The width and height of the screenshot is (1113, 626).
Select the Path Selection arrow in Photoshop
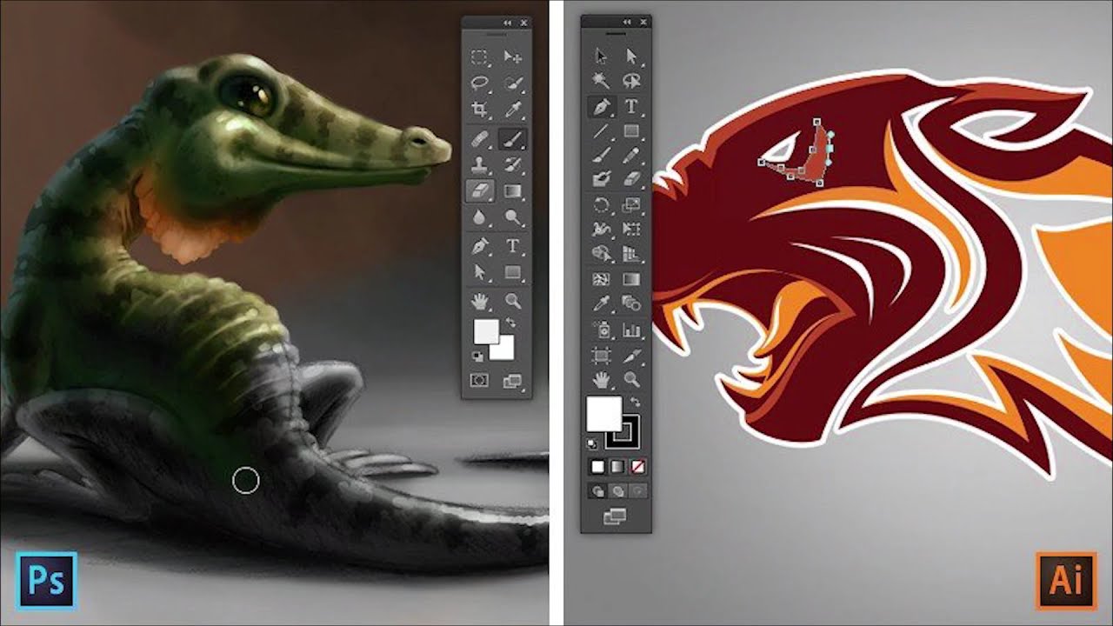(479, 272)
